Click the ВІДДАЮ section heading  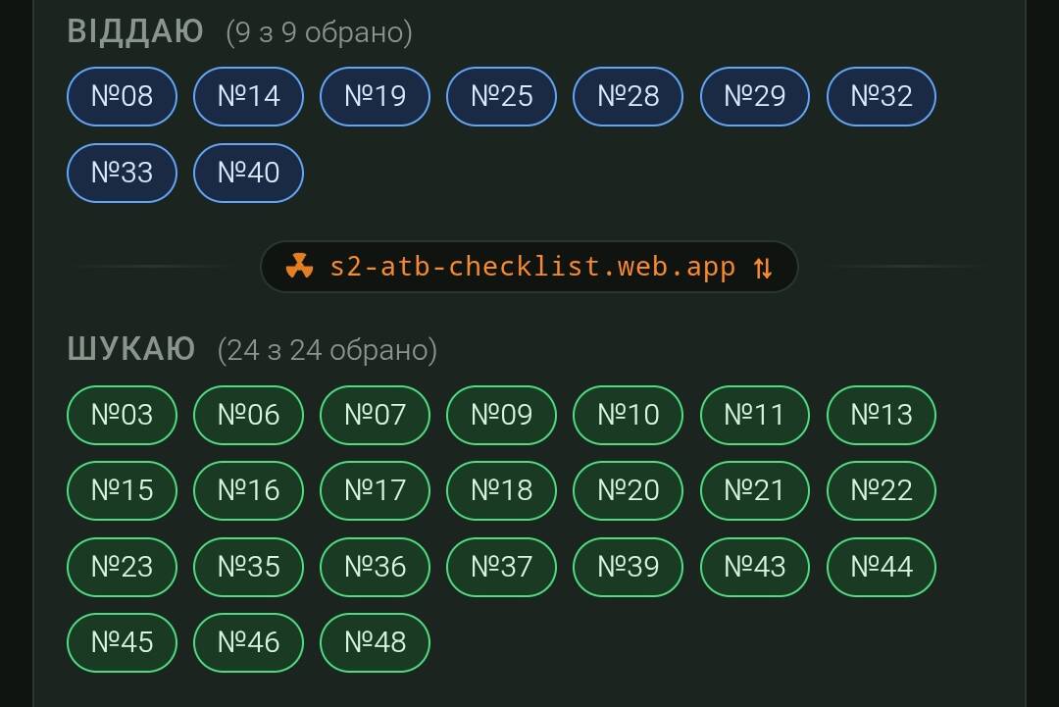[135, 32]
